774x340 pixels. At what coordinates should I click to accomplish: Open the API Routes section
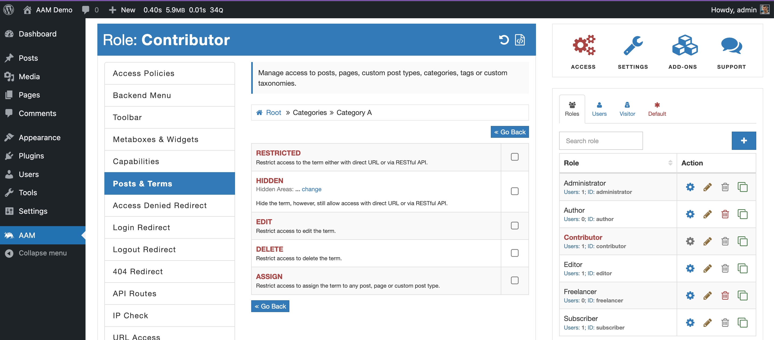coord(169,294)
